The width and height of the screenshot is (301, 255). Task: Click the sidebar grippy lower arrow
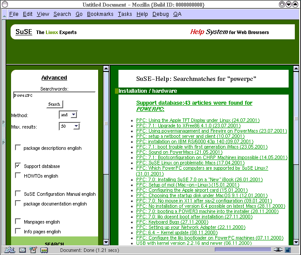pos(4,142)
